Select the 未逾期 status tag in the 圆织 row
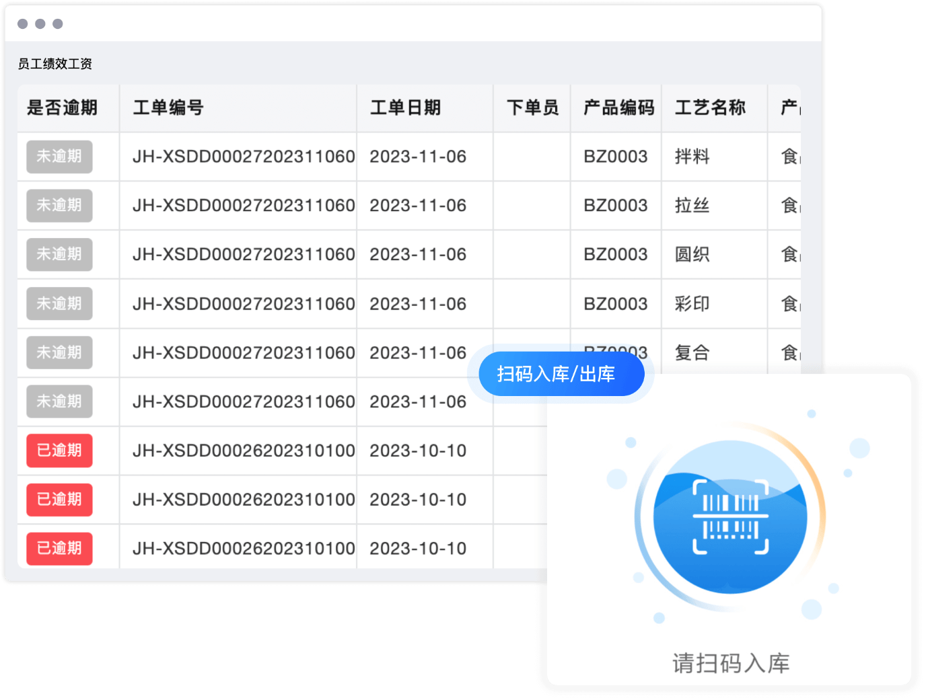 59,255
